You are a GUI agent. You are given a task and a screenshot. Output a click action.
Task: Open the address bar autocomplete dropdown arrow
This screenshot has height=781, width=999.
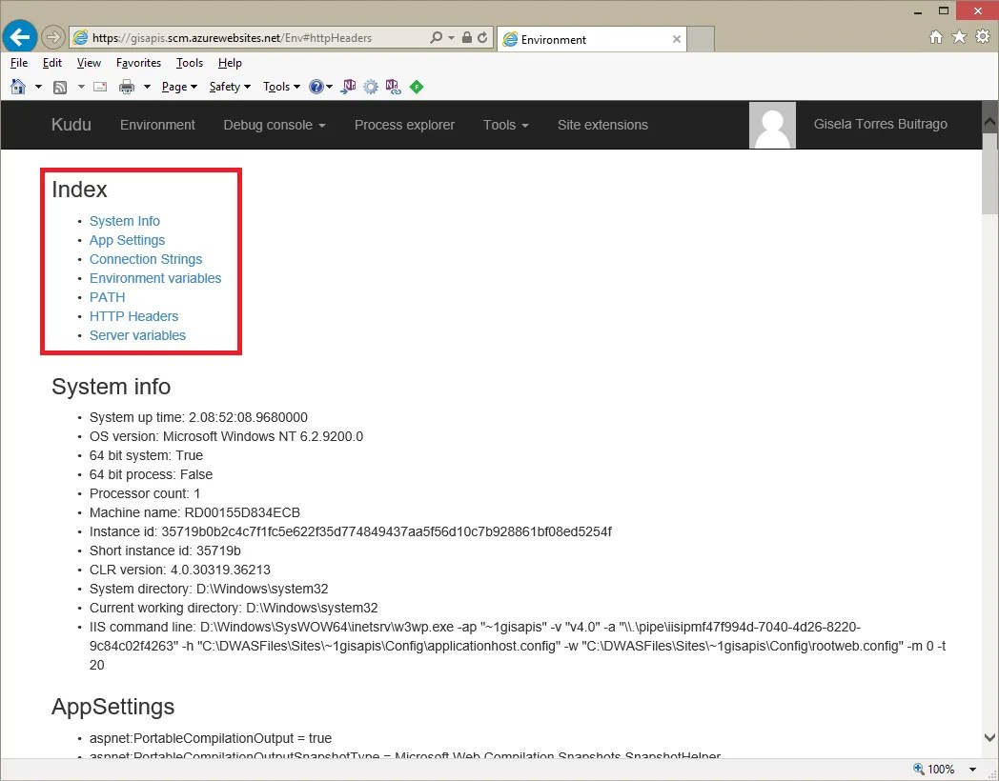pyautogui.click(x=451, y=37)
